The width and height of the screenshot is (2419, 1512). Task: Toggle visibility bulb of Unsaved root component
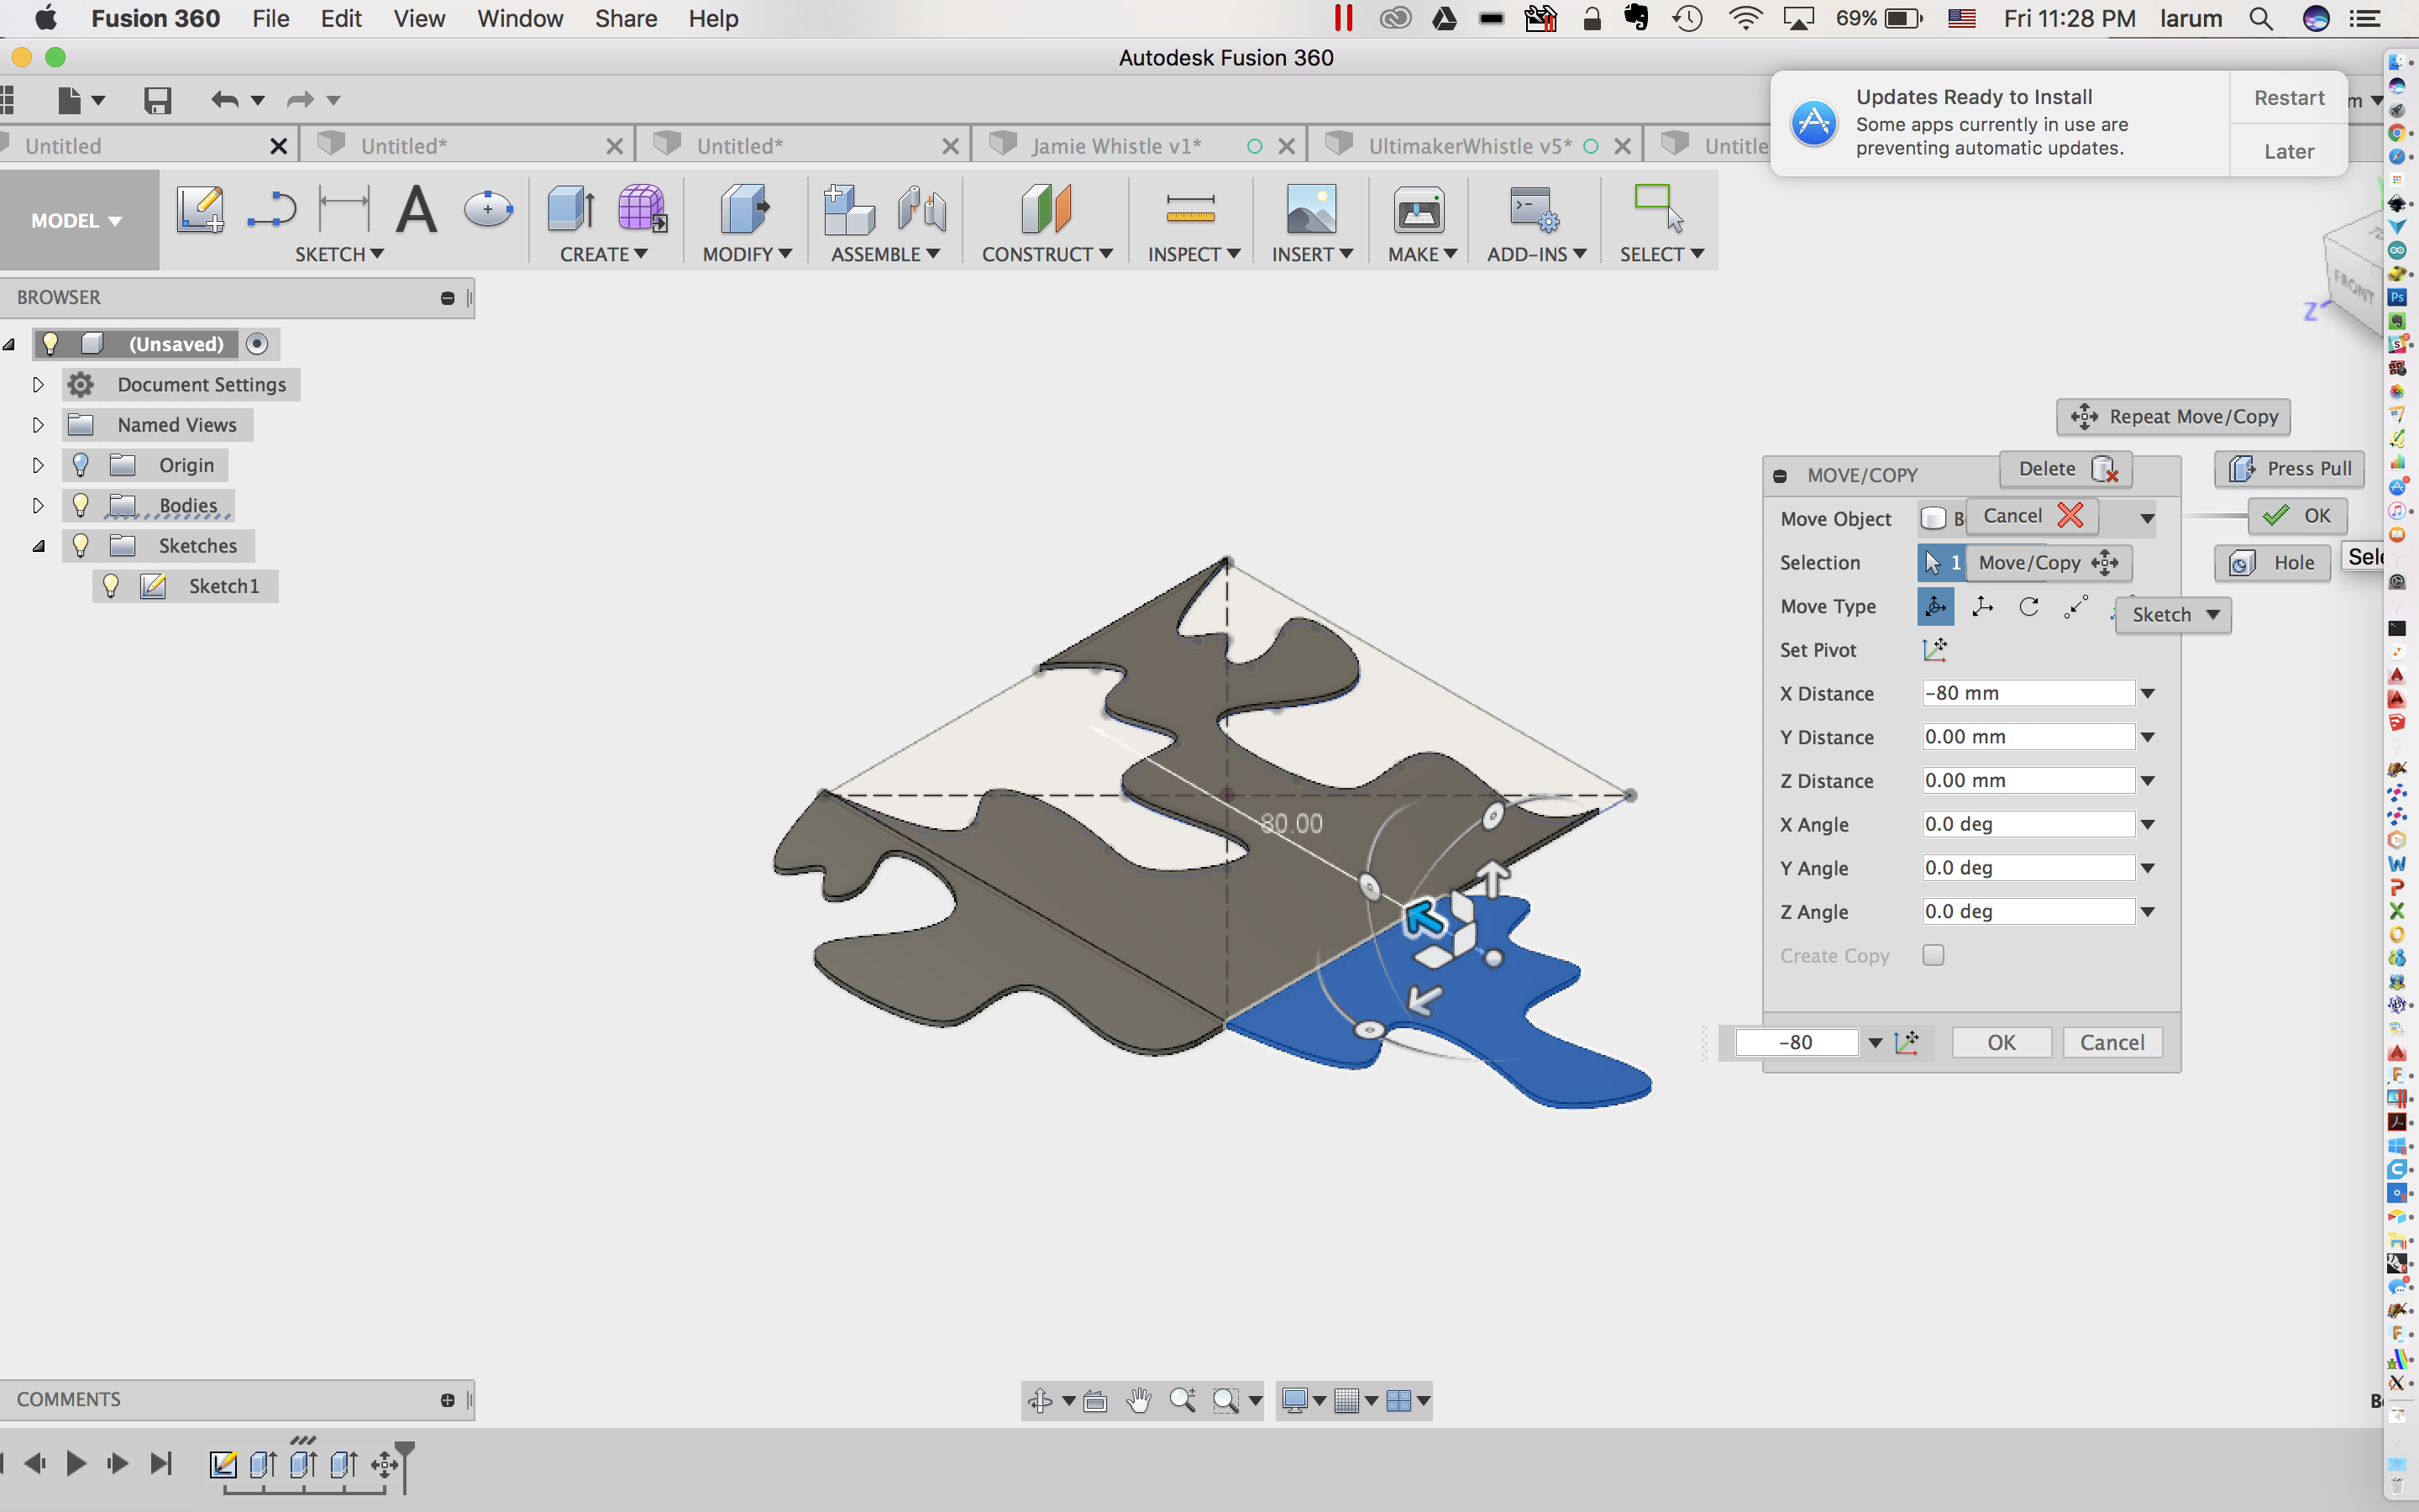point(50,344)
